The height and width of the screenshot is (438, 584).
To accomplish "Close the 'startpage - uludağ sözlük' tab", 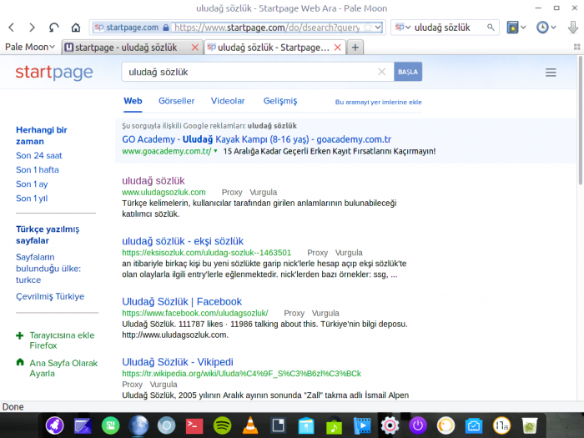I will (x=194, y=48).
